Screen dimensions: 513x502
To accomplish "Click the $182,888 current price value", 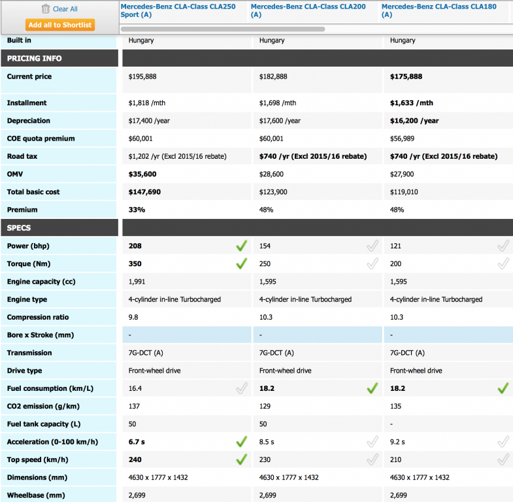I will tap(273, 76).
